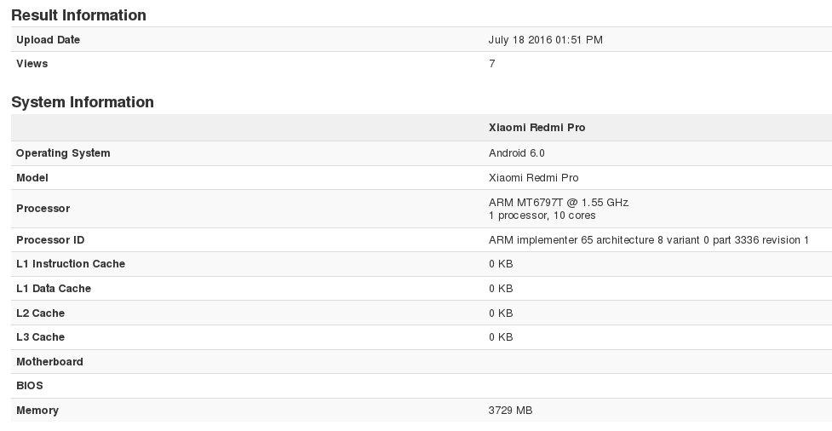Click the Views row label

(x=32, y=64)
